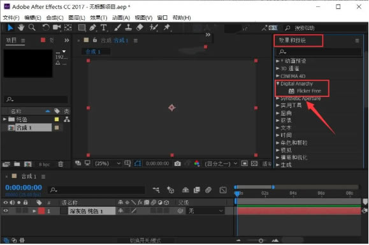Expand the 动画预设 effects category
This screenshot has height=245, width=369.
coord(278,61)
